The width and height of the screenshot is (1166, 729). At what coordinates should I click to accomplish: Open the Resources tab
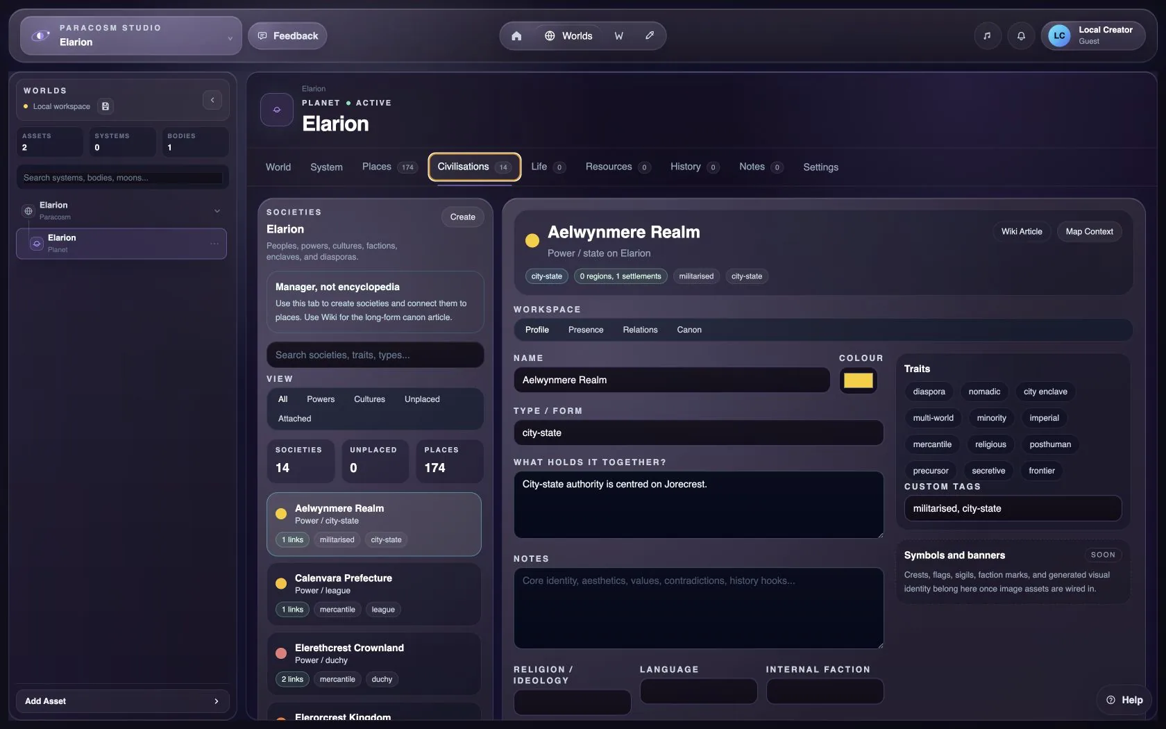click(x=618, y=167)
